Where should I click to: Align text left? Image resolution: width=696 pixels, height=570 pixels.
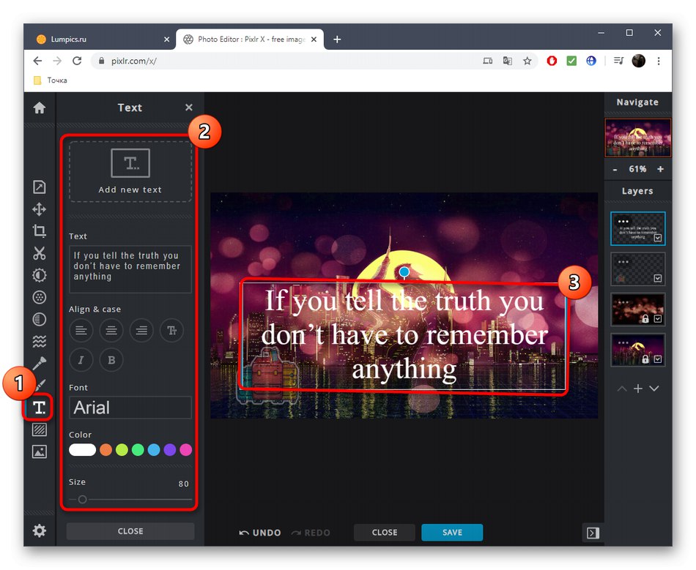point(81,330)
